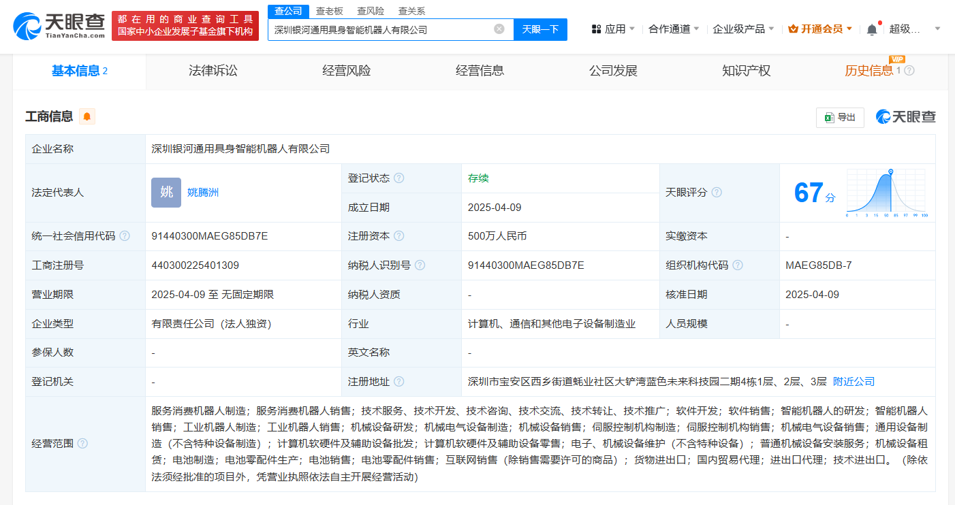
Task: Expand the 应用 dropdown menu
Action: [613, 29]
